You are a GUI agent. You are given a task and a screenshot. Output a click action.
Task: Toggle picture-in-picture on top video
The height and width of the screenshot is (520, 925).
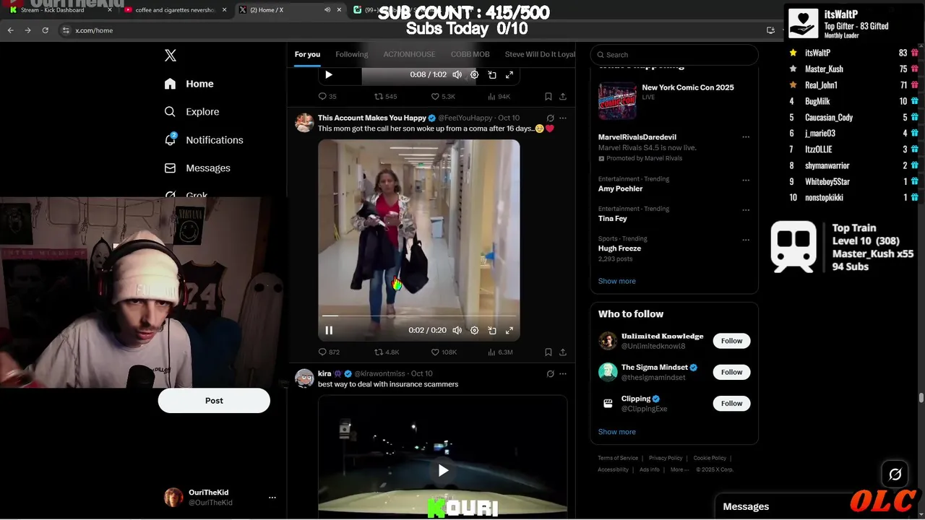(x=492, y=74)
